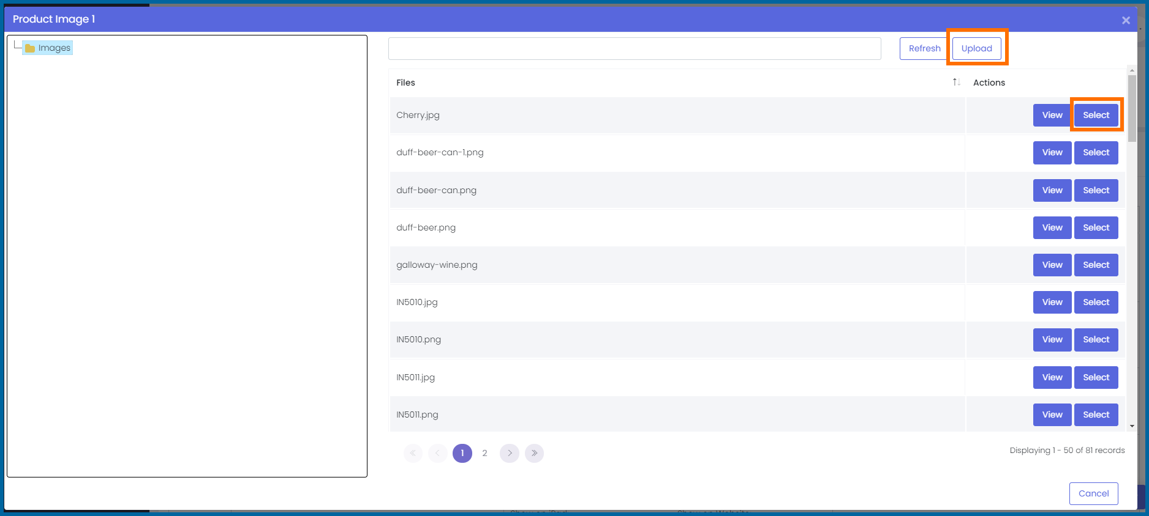Click the IN5010.png file name

pyautogui.click(x=418, y=339)
